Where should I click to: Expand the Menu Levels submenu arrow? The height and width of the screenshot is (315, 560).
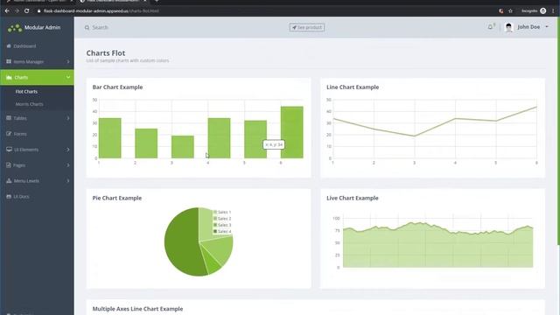coord(68,181)
